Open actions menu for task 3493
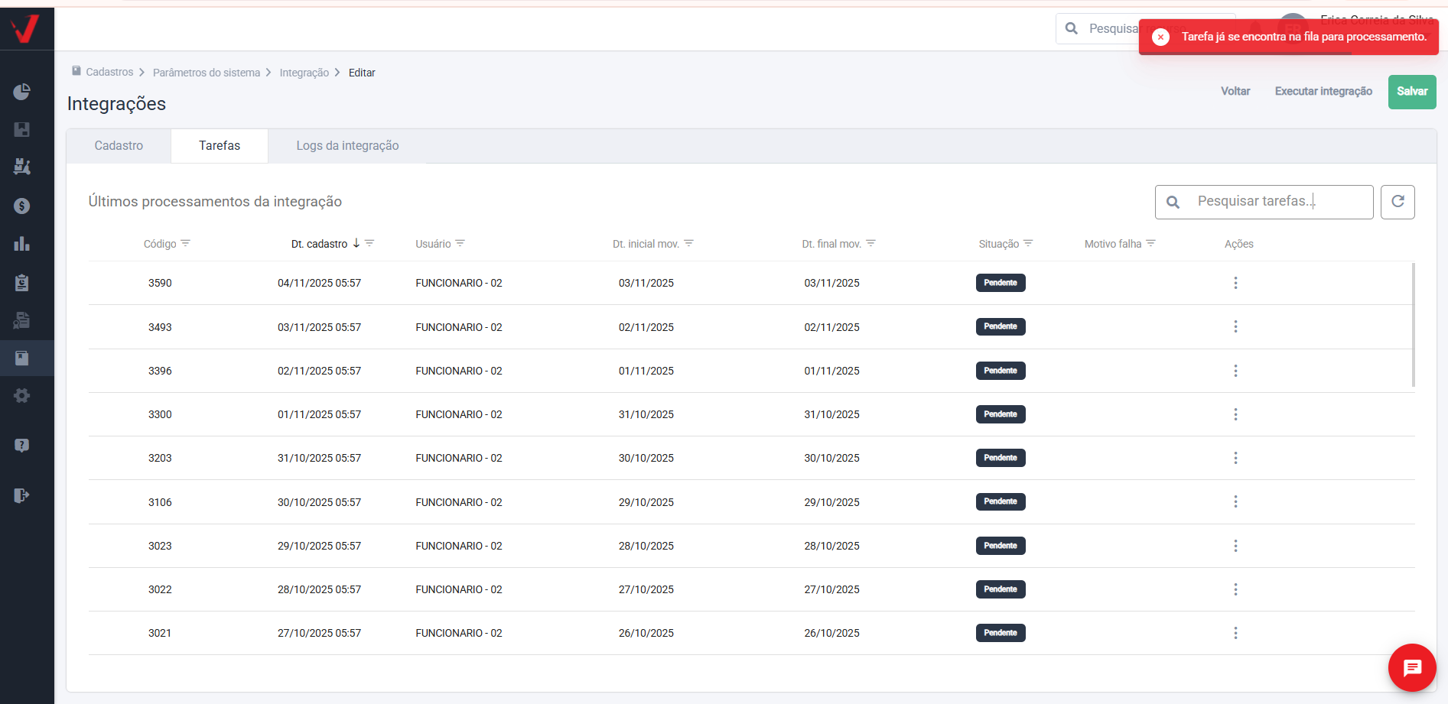 [x=1235, y=326]
